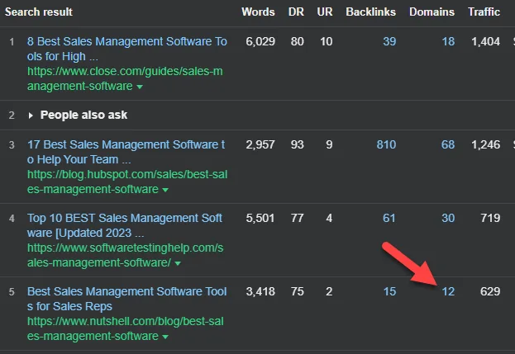Expand the People also ask row
Screen dimensions: 515x354
click(31, 116)
